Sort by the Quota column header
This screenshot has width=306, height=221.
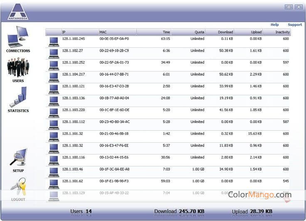(x=188, y=32)
